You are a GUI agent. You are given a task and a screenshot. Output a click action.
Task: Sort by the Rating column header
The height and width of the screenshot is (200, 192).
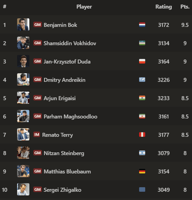(164, 7)
